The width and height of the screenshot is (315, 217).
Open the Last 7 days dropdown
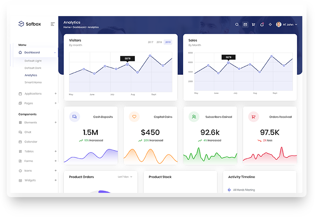pos(125,176)
